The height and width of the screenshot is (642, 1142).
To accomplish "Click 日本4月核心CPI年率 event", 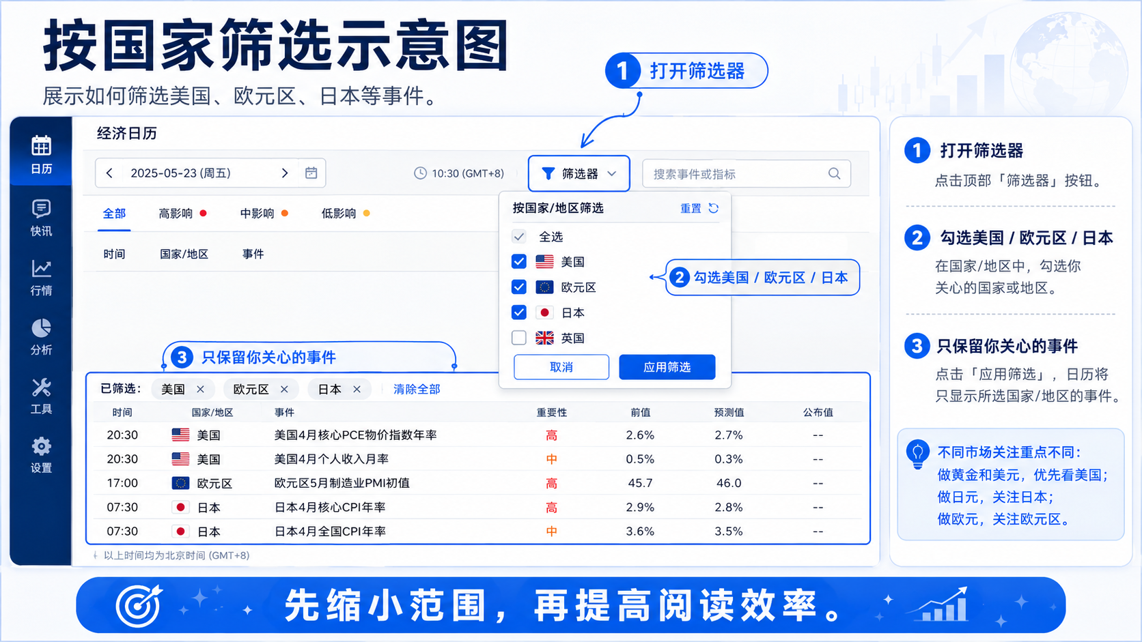I will [x=330, y=508].
